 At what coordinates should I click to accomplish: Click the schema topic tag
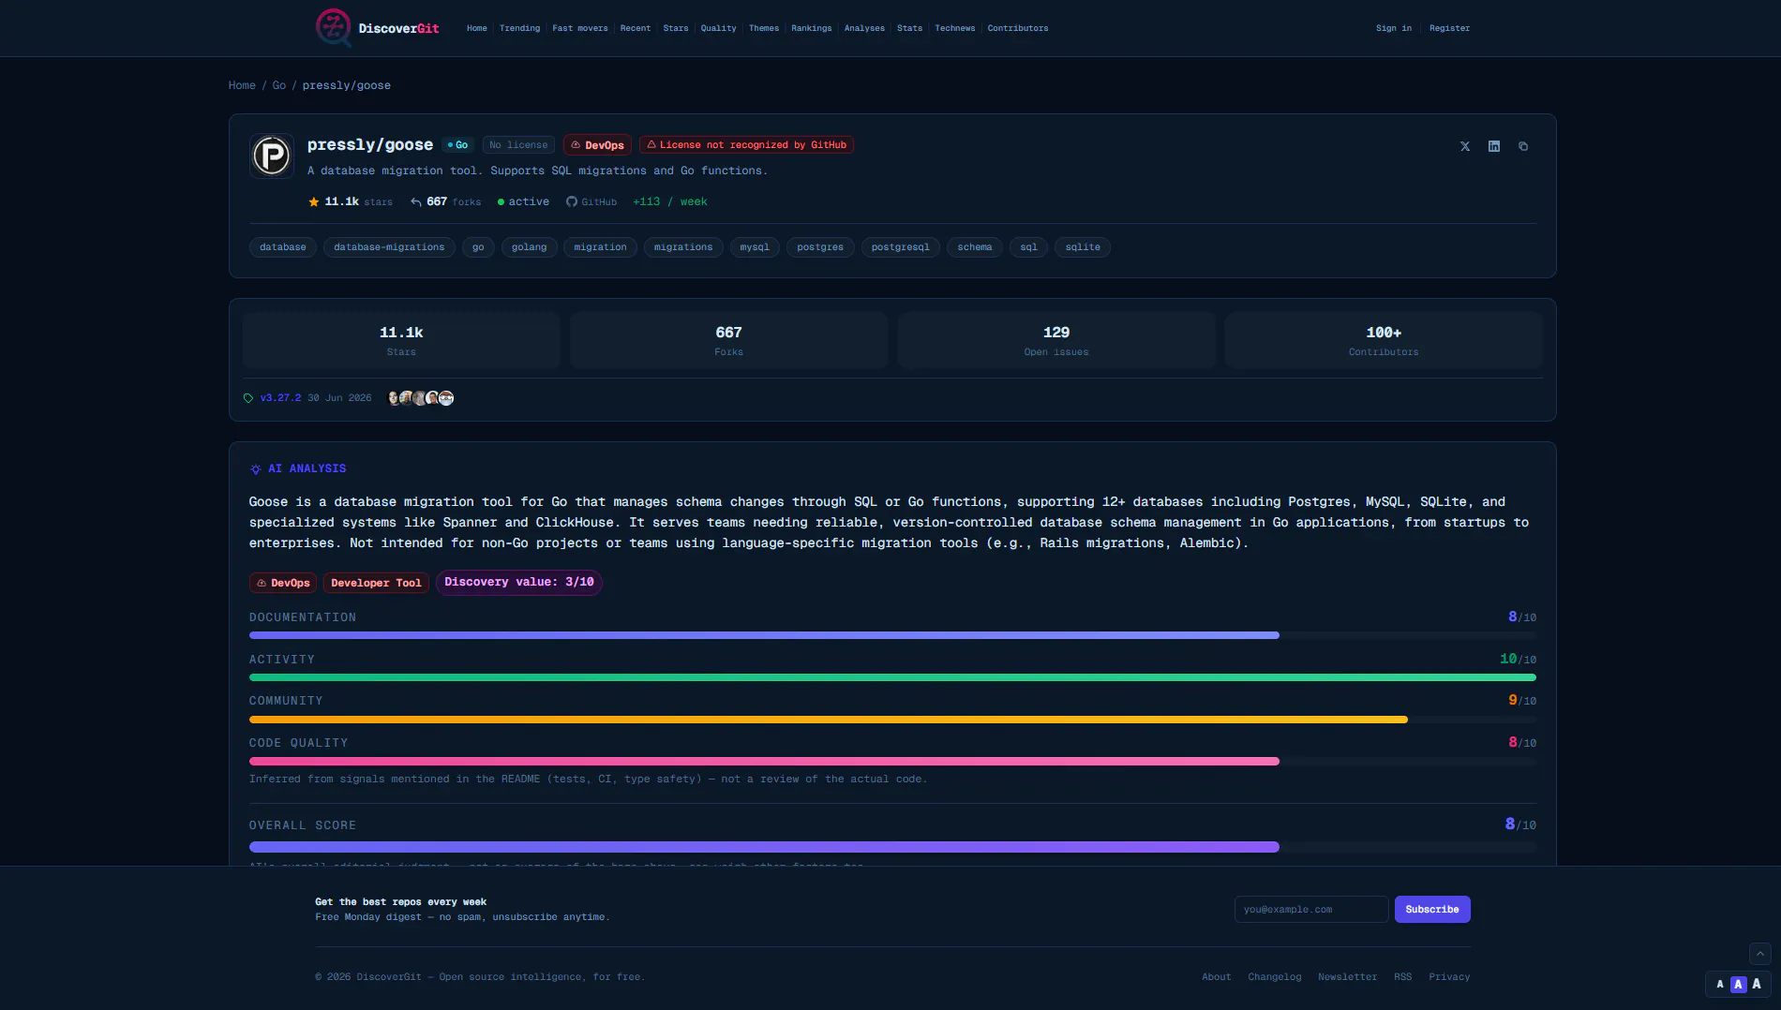(x=975, y=247)
